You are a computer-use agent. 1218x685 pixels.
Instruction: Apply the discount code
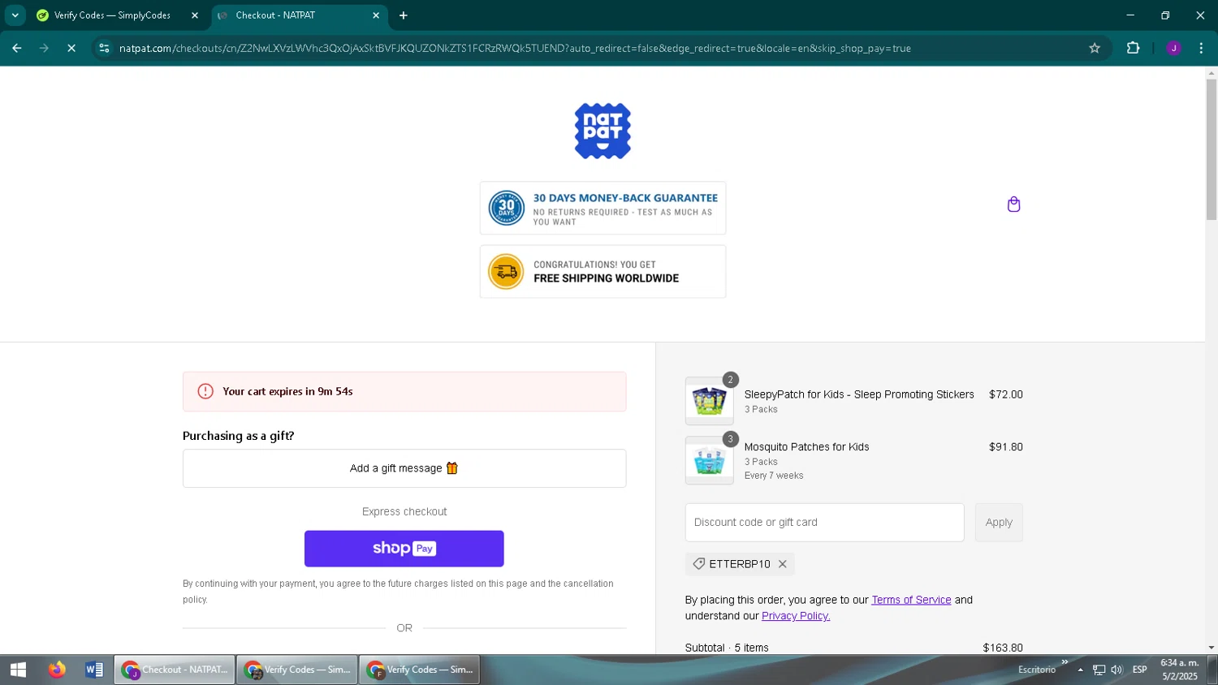(x=999, y=523)
